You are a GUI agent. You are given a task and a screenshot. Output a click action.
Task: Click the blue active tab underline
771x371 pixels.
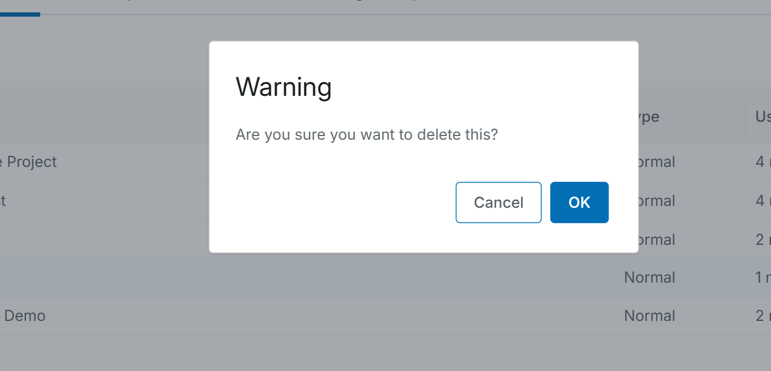point(20,14)
